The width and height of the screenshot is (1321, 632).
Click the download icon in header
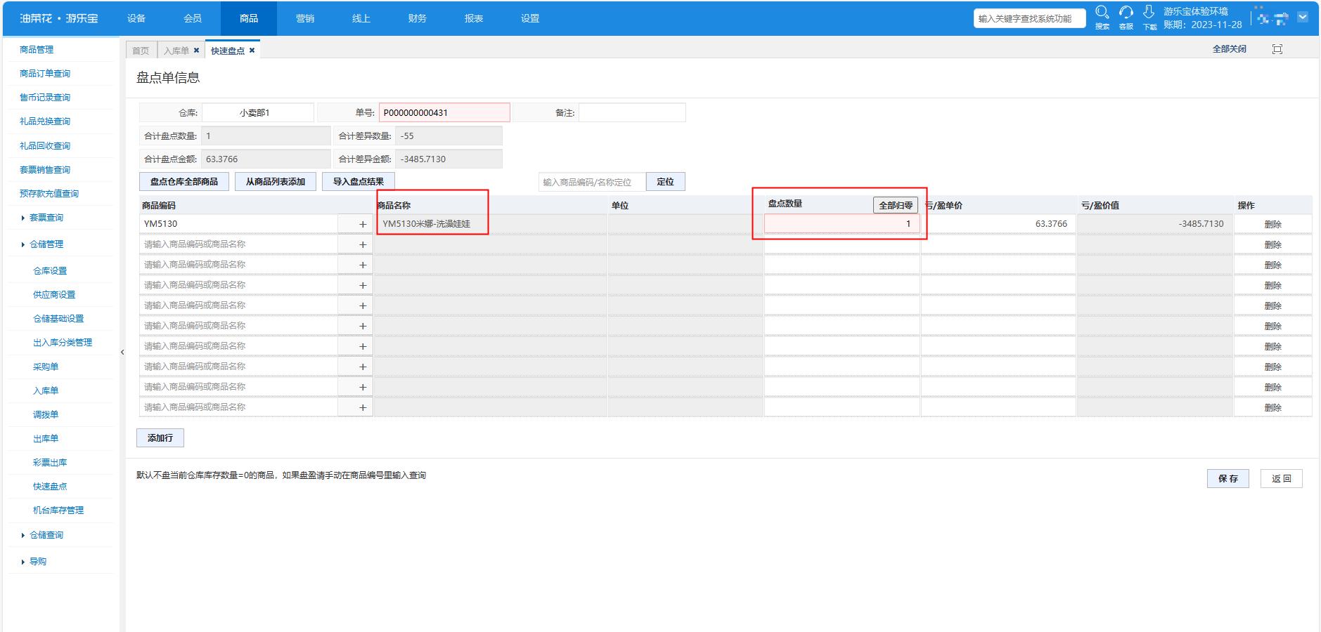(x=1149, y=13)
